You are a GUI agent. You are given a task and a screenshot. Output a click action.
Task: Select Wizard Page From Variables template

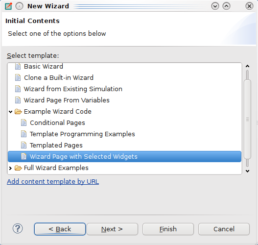67,100
